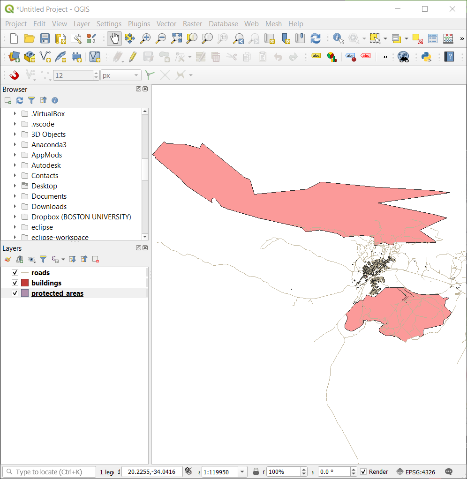Refresh the map canvas
The height and width of the screenshot is (479, 467).
click(315, 39)
